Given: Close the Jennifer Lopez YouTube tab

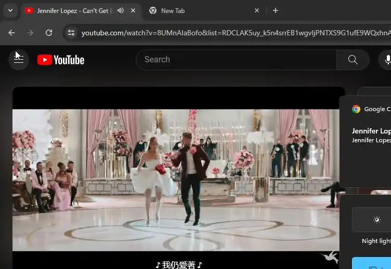Looking at the screenshot, I should (x=133, y=10).
